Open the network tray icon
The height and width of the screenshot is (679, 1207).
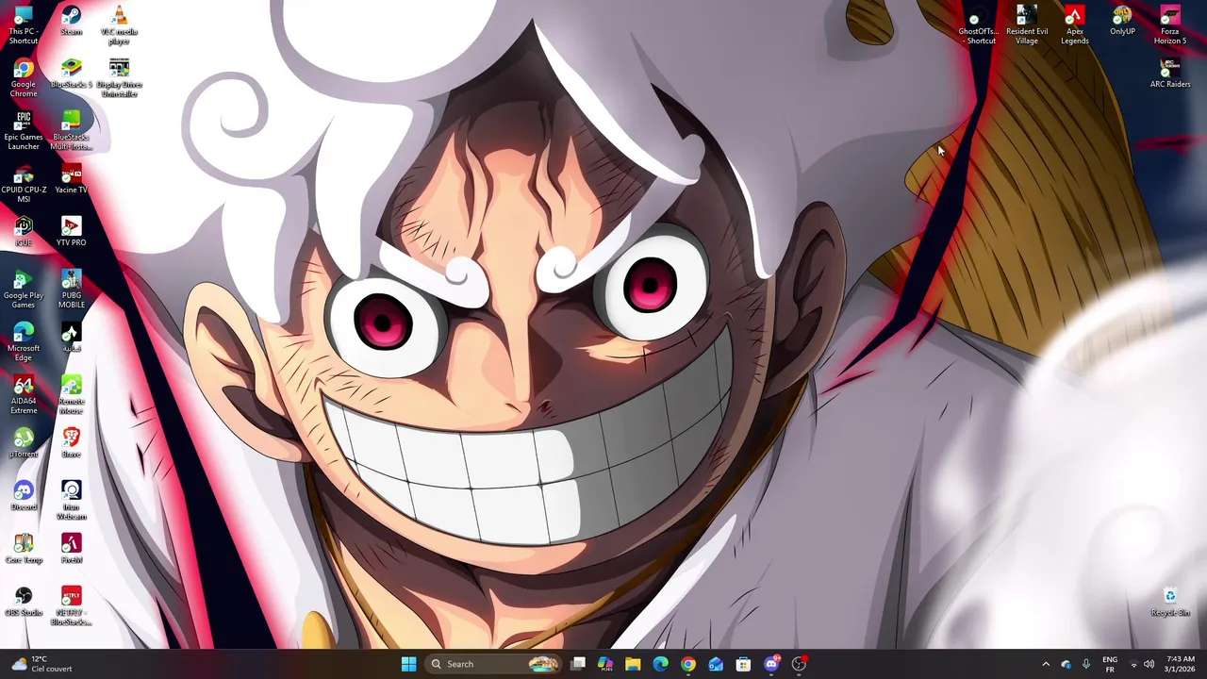coord(1133,664)
